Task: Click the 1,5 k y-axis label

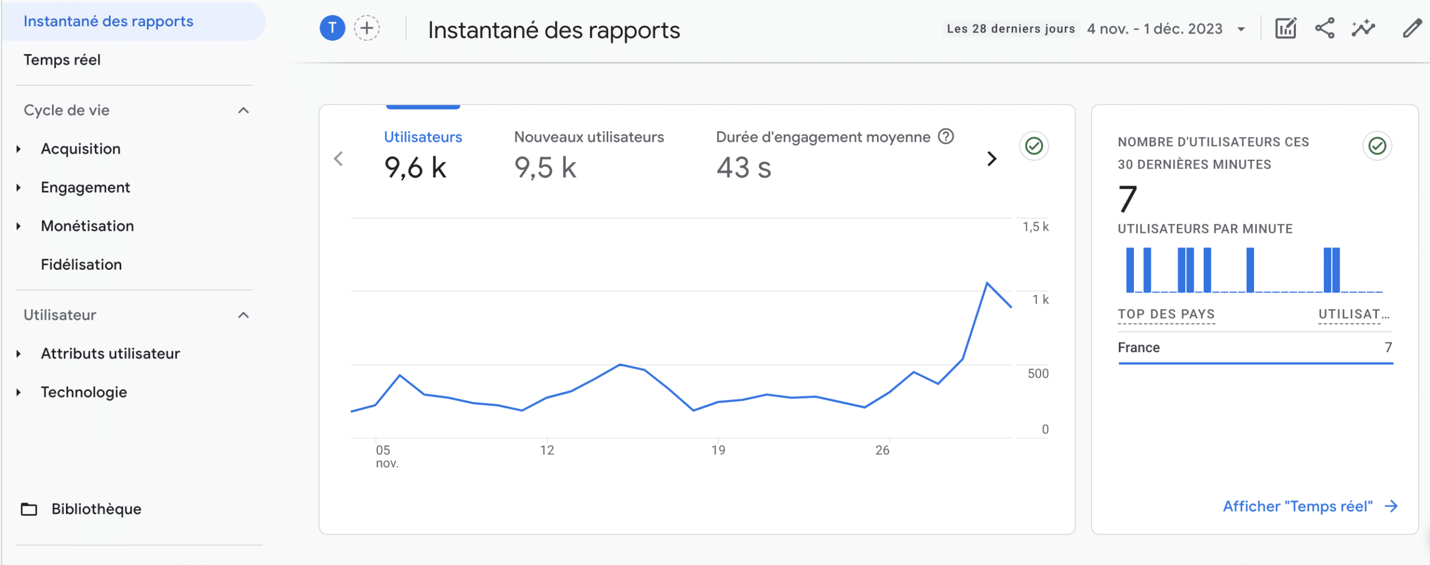Action: coord(1035,227)
